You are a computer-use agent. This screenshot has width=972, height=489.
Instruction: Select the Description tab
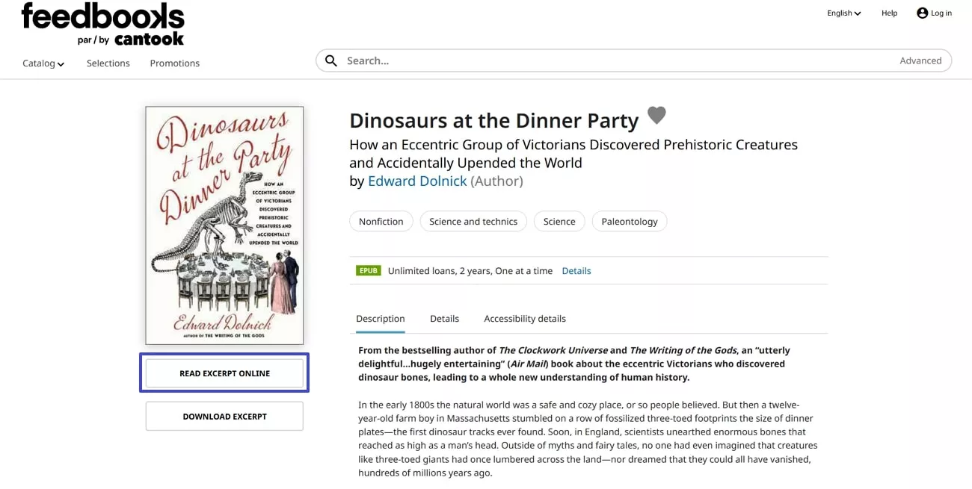pos(381,319)
